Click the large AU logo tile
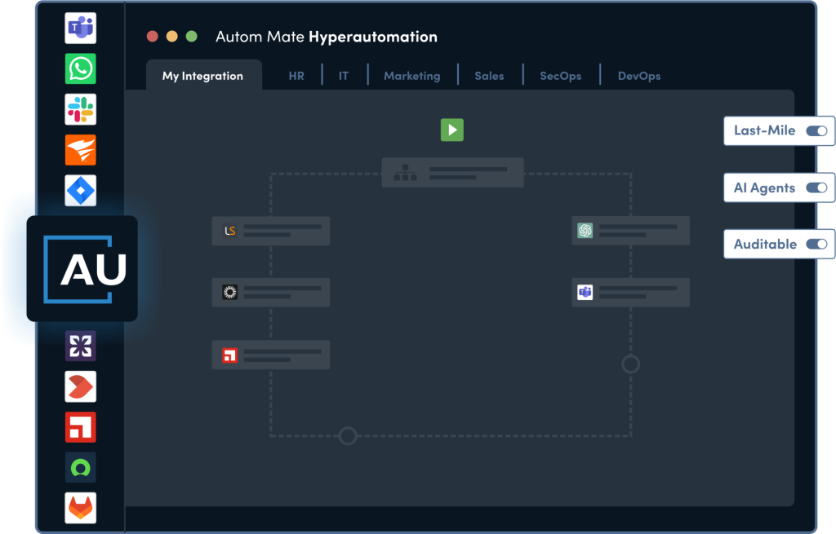Viewport: 836px width, 534px height. coord(82,268)
